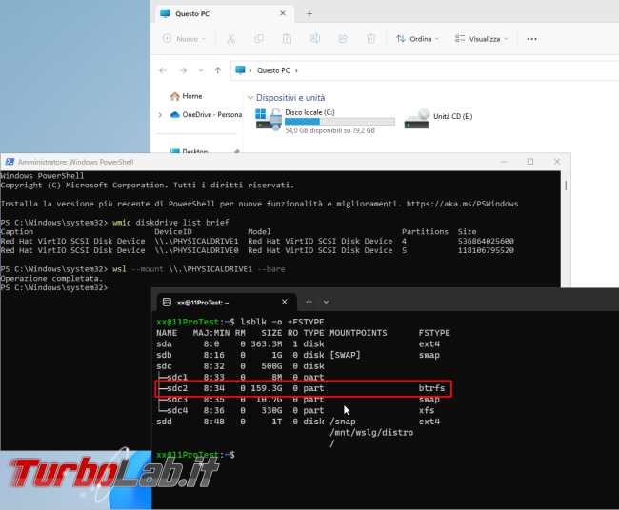Viewport: 619px width, 510px height.
Task: Click the https://aka.ms/PSWindows link text
Action: [462, 204]
